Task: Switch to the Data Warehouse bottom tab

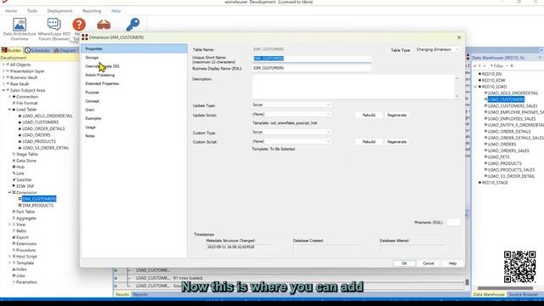Action: pyautogui.click(x=489, y=294)
